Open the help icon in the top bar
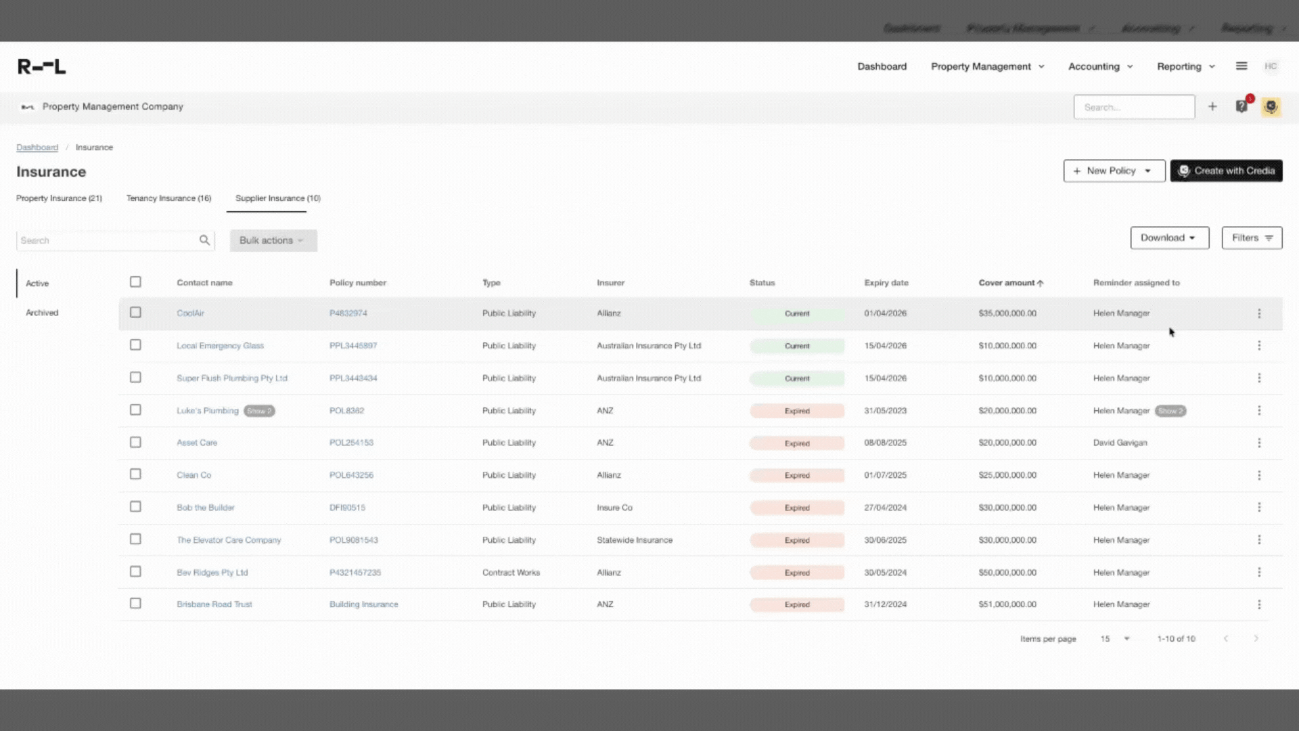The image size is (1299, 731). [x=1242, y=106]
